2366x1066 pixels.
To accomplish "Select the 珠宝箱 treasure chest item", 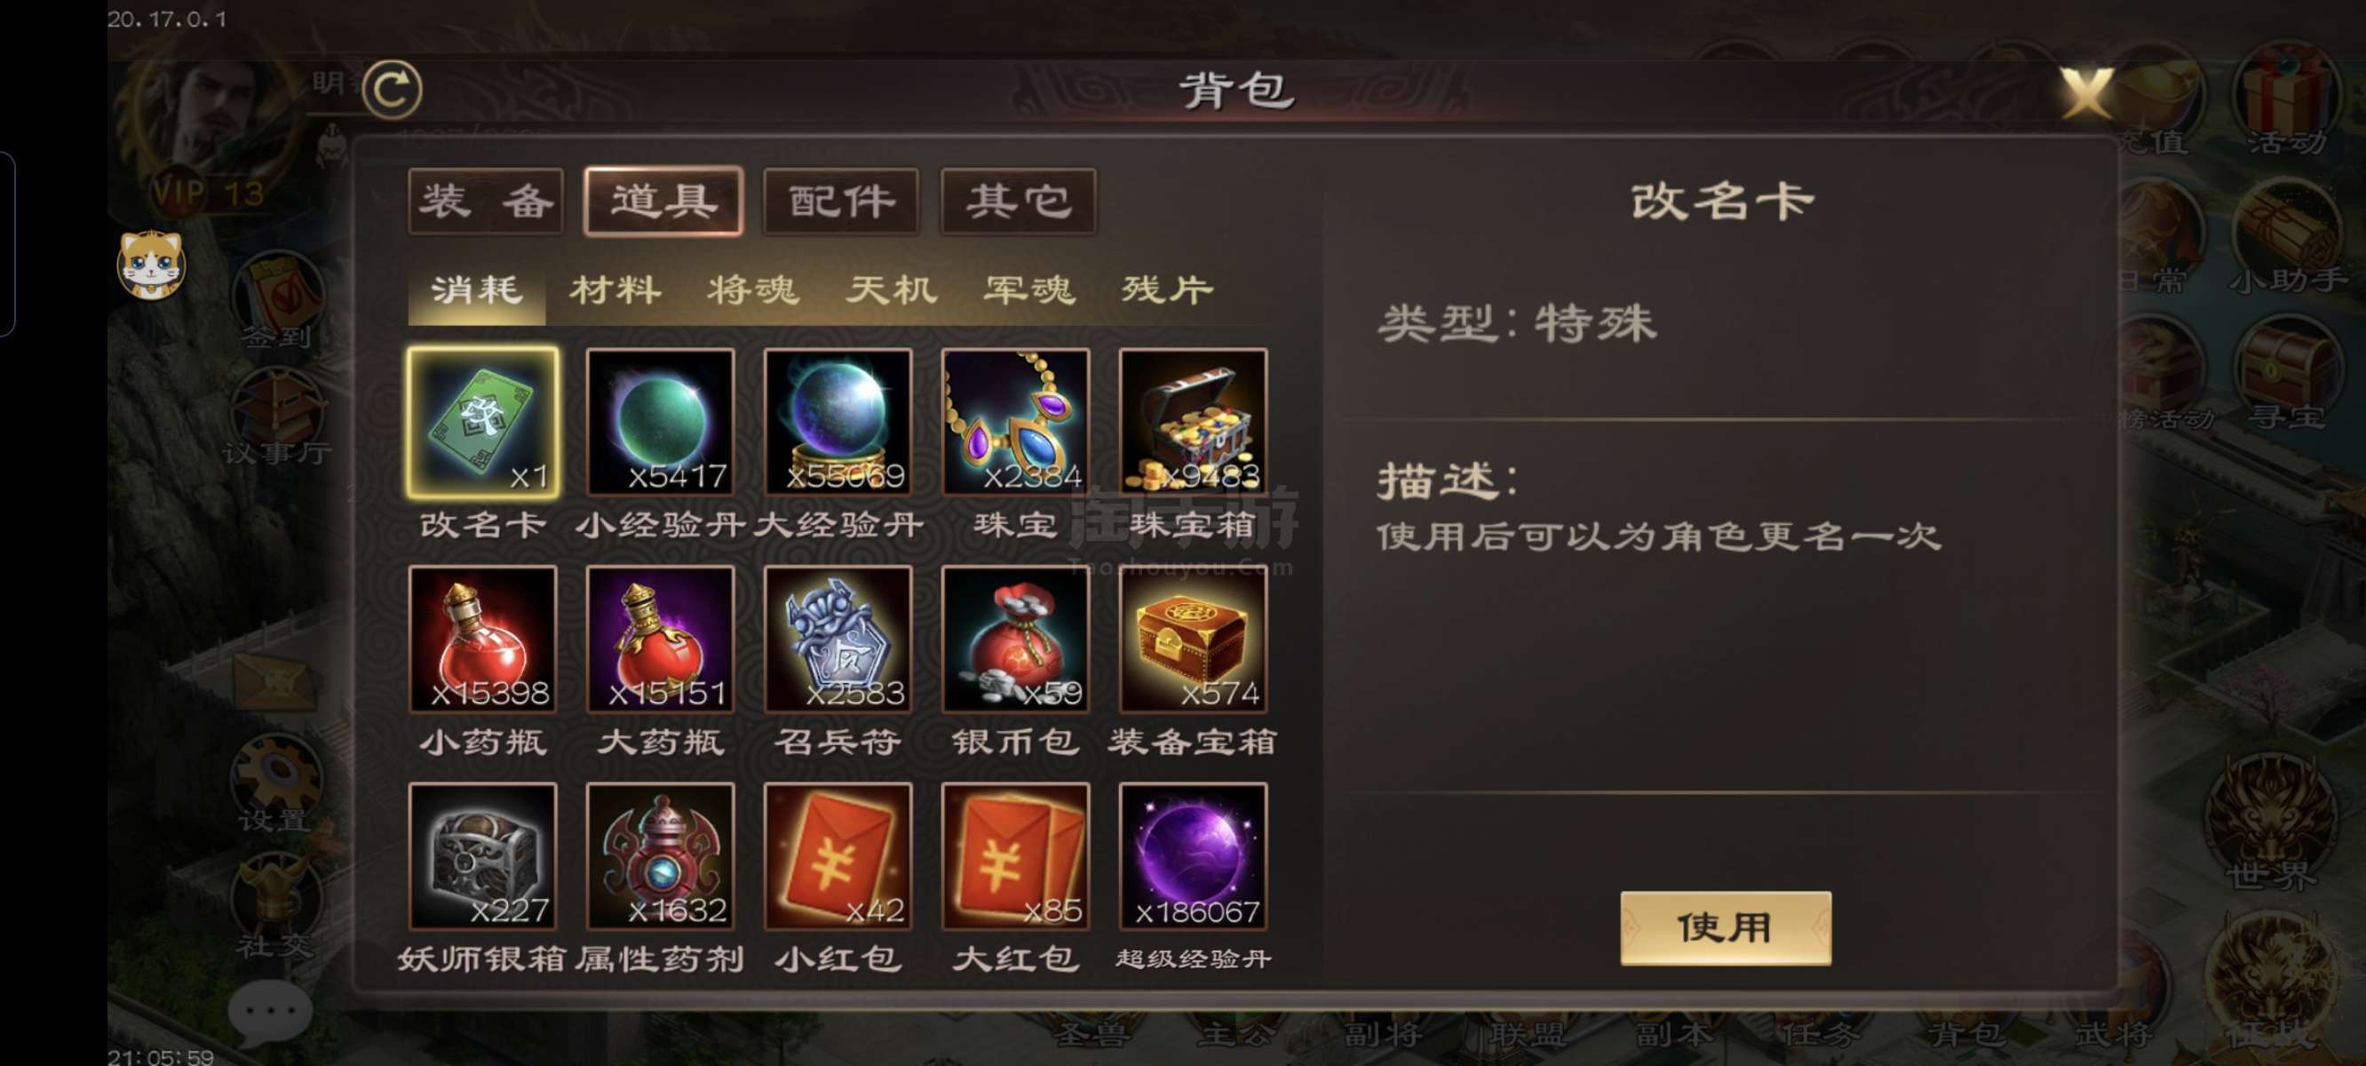I will click(1193, 423).
